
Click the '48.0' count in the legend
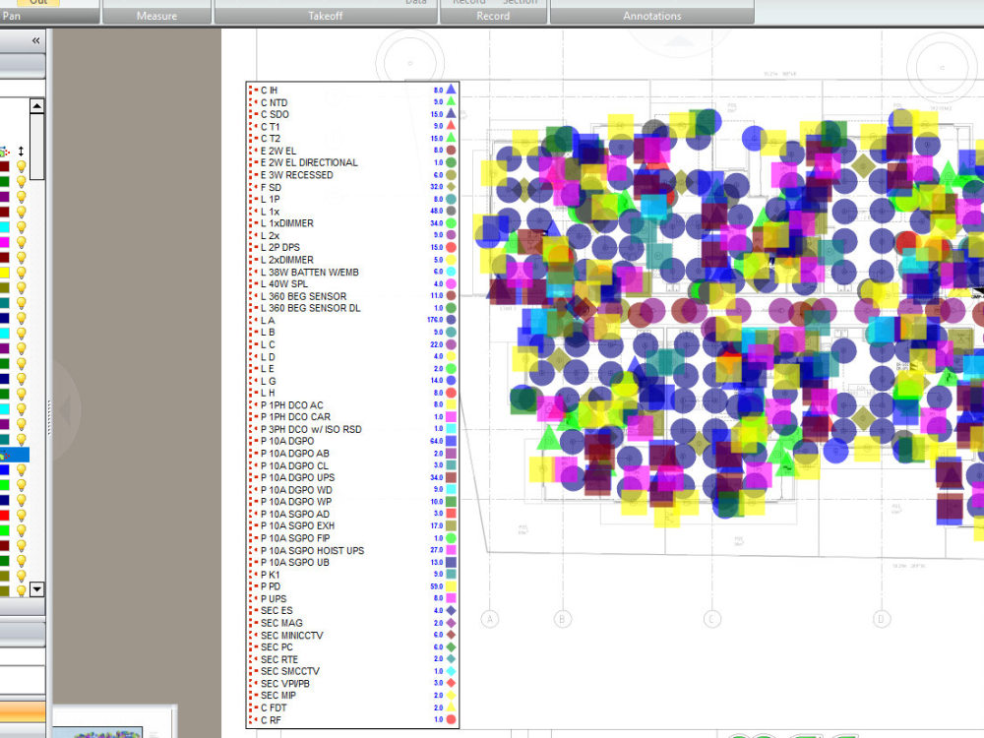pos(436,211)
